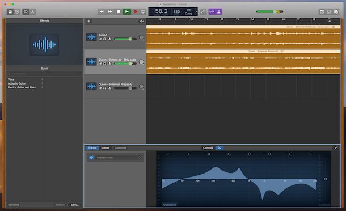346x211 pixels.
Task: Open the Tuner tuning fork icon
Action: click(203, 11)
